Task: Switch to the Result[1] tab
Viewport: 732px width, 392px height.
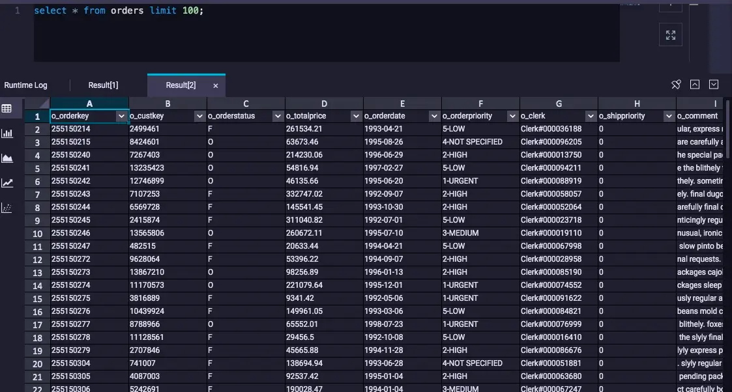Action: pos(103,85)
